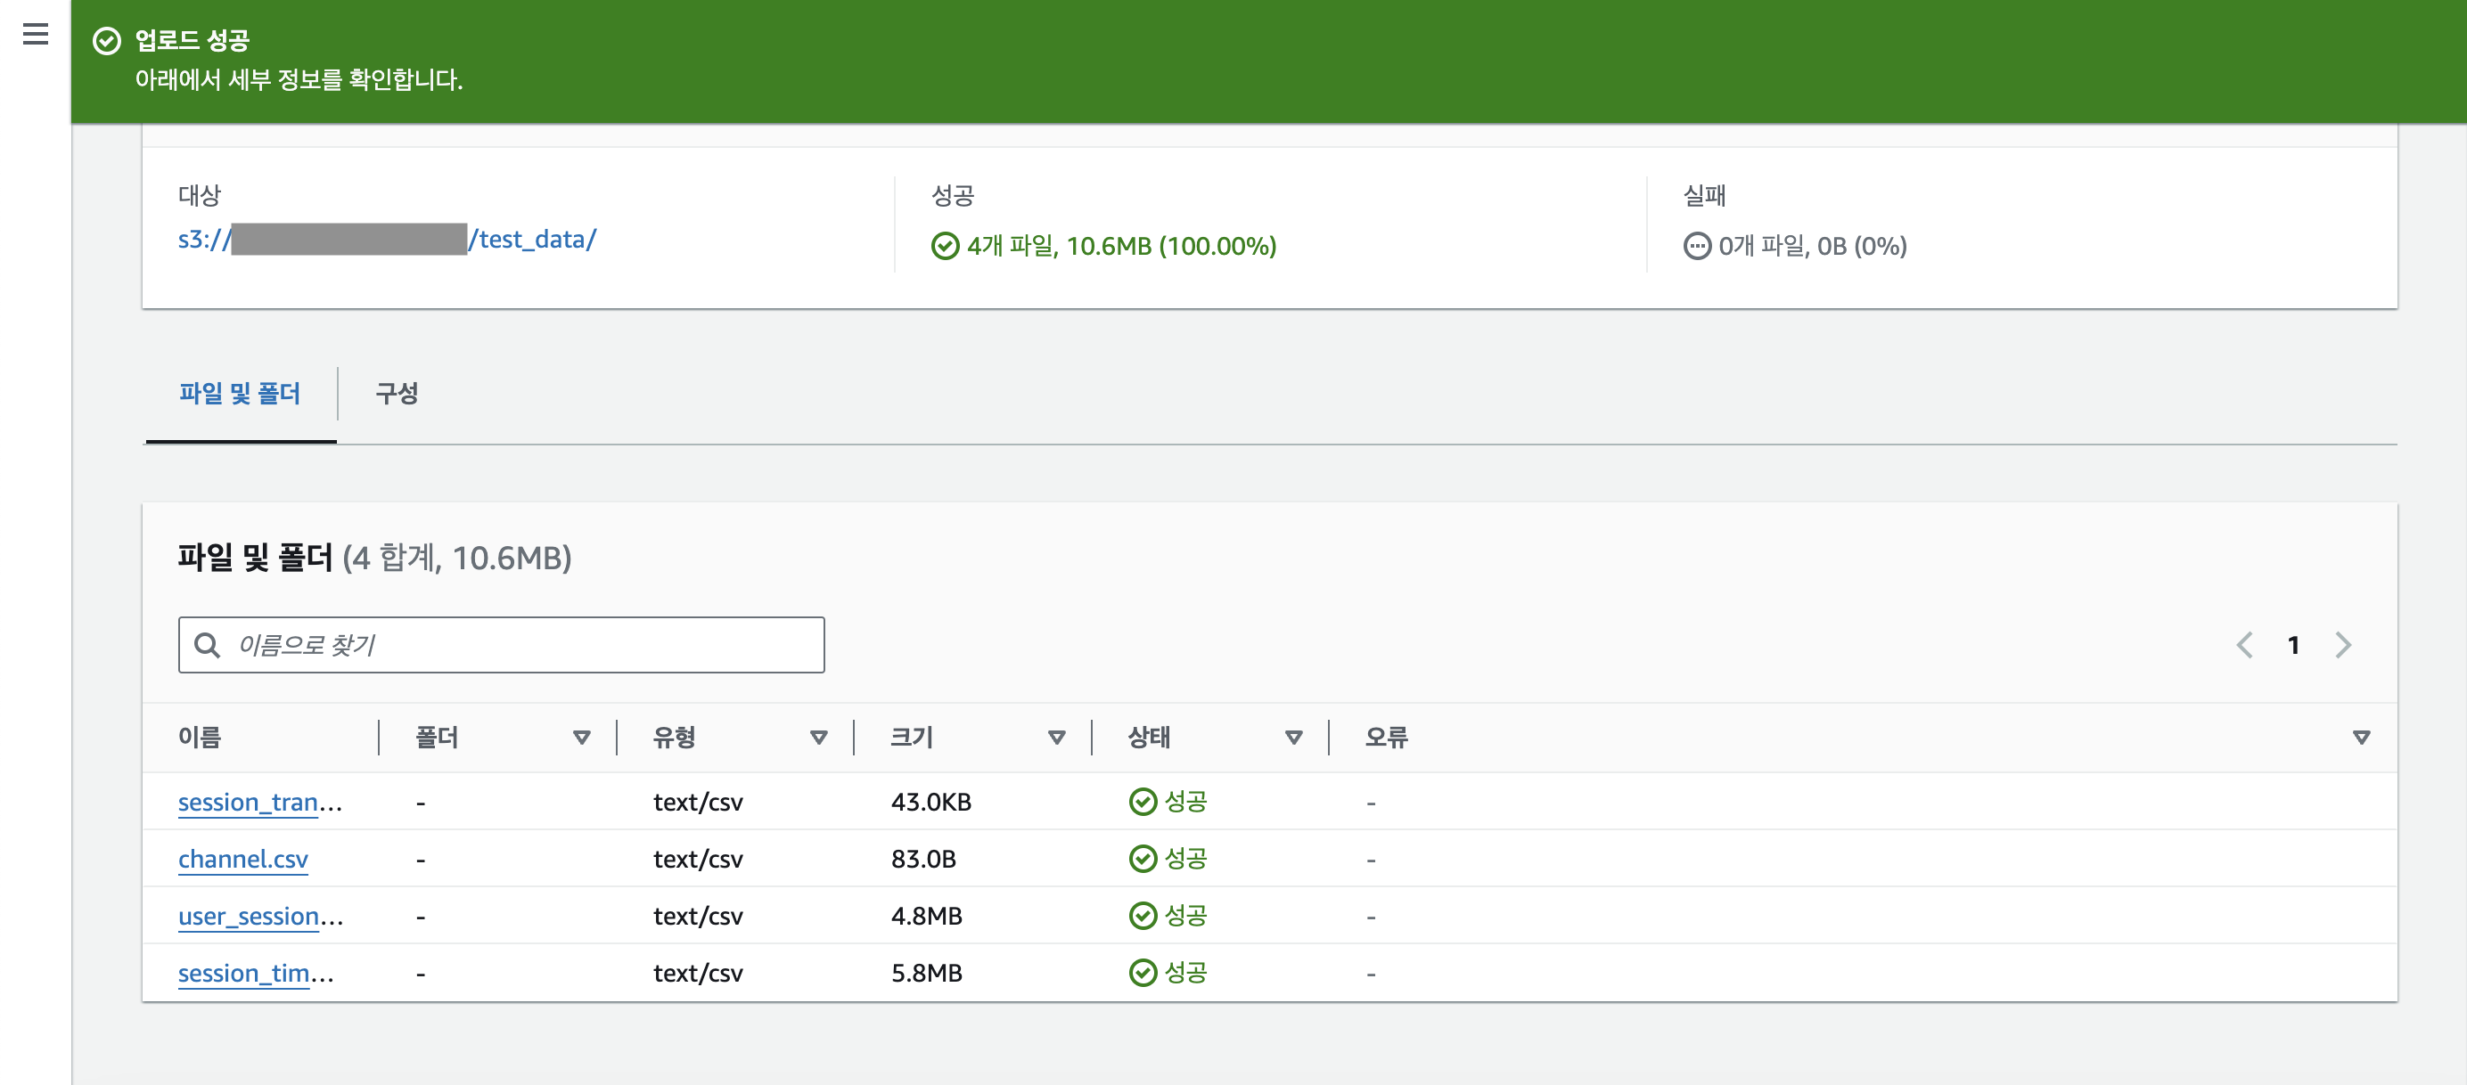Click the failed files ellipsis status icon
The width and height of the screenshot is (2467, 1085).
(1696, 246)
